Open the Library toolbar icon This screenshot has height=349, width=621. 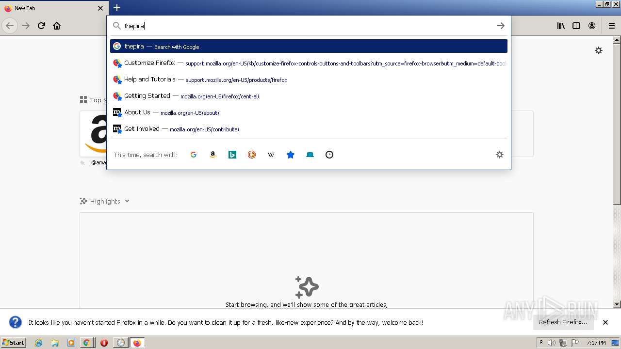click(561, 26)
